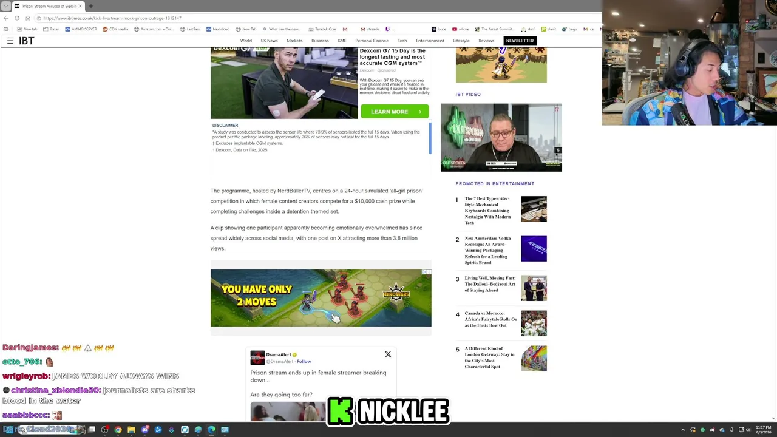Play the IBT Video thumbnail
Viewport: 777px width, 437px height.
point(501,138)
